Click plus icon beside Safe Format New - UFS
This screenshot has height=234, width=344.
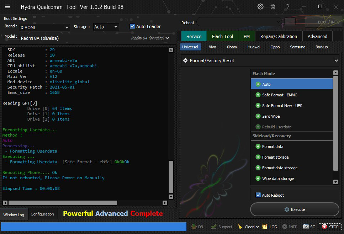click(258, 106)
